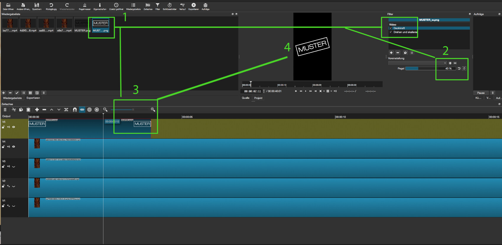Image resolution: width=502 pixels, height=245 pixels.
Task: Copy clip with timeline copy icon
Action: (x=21, y=110)
